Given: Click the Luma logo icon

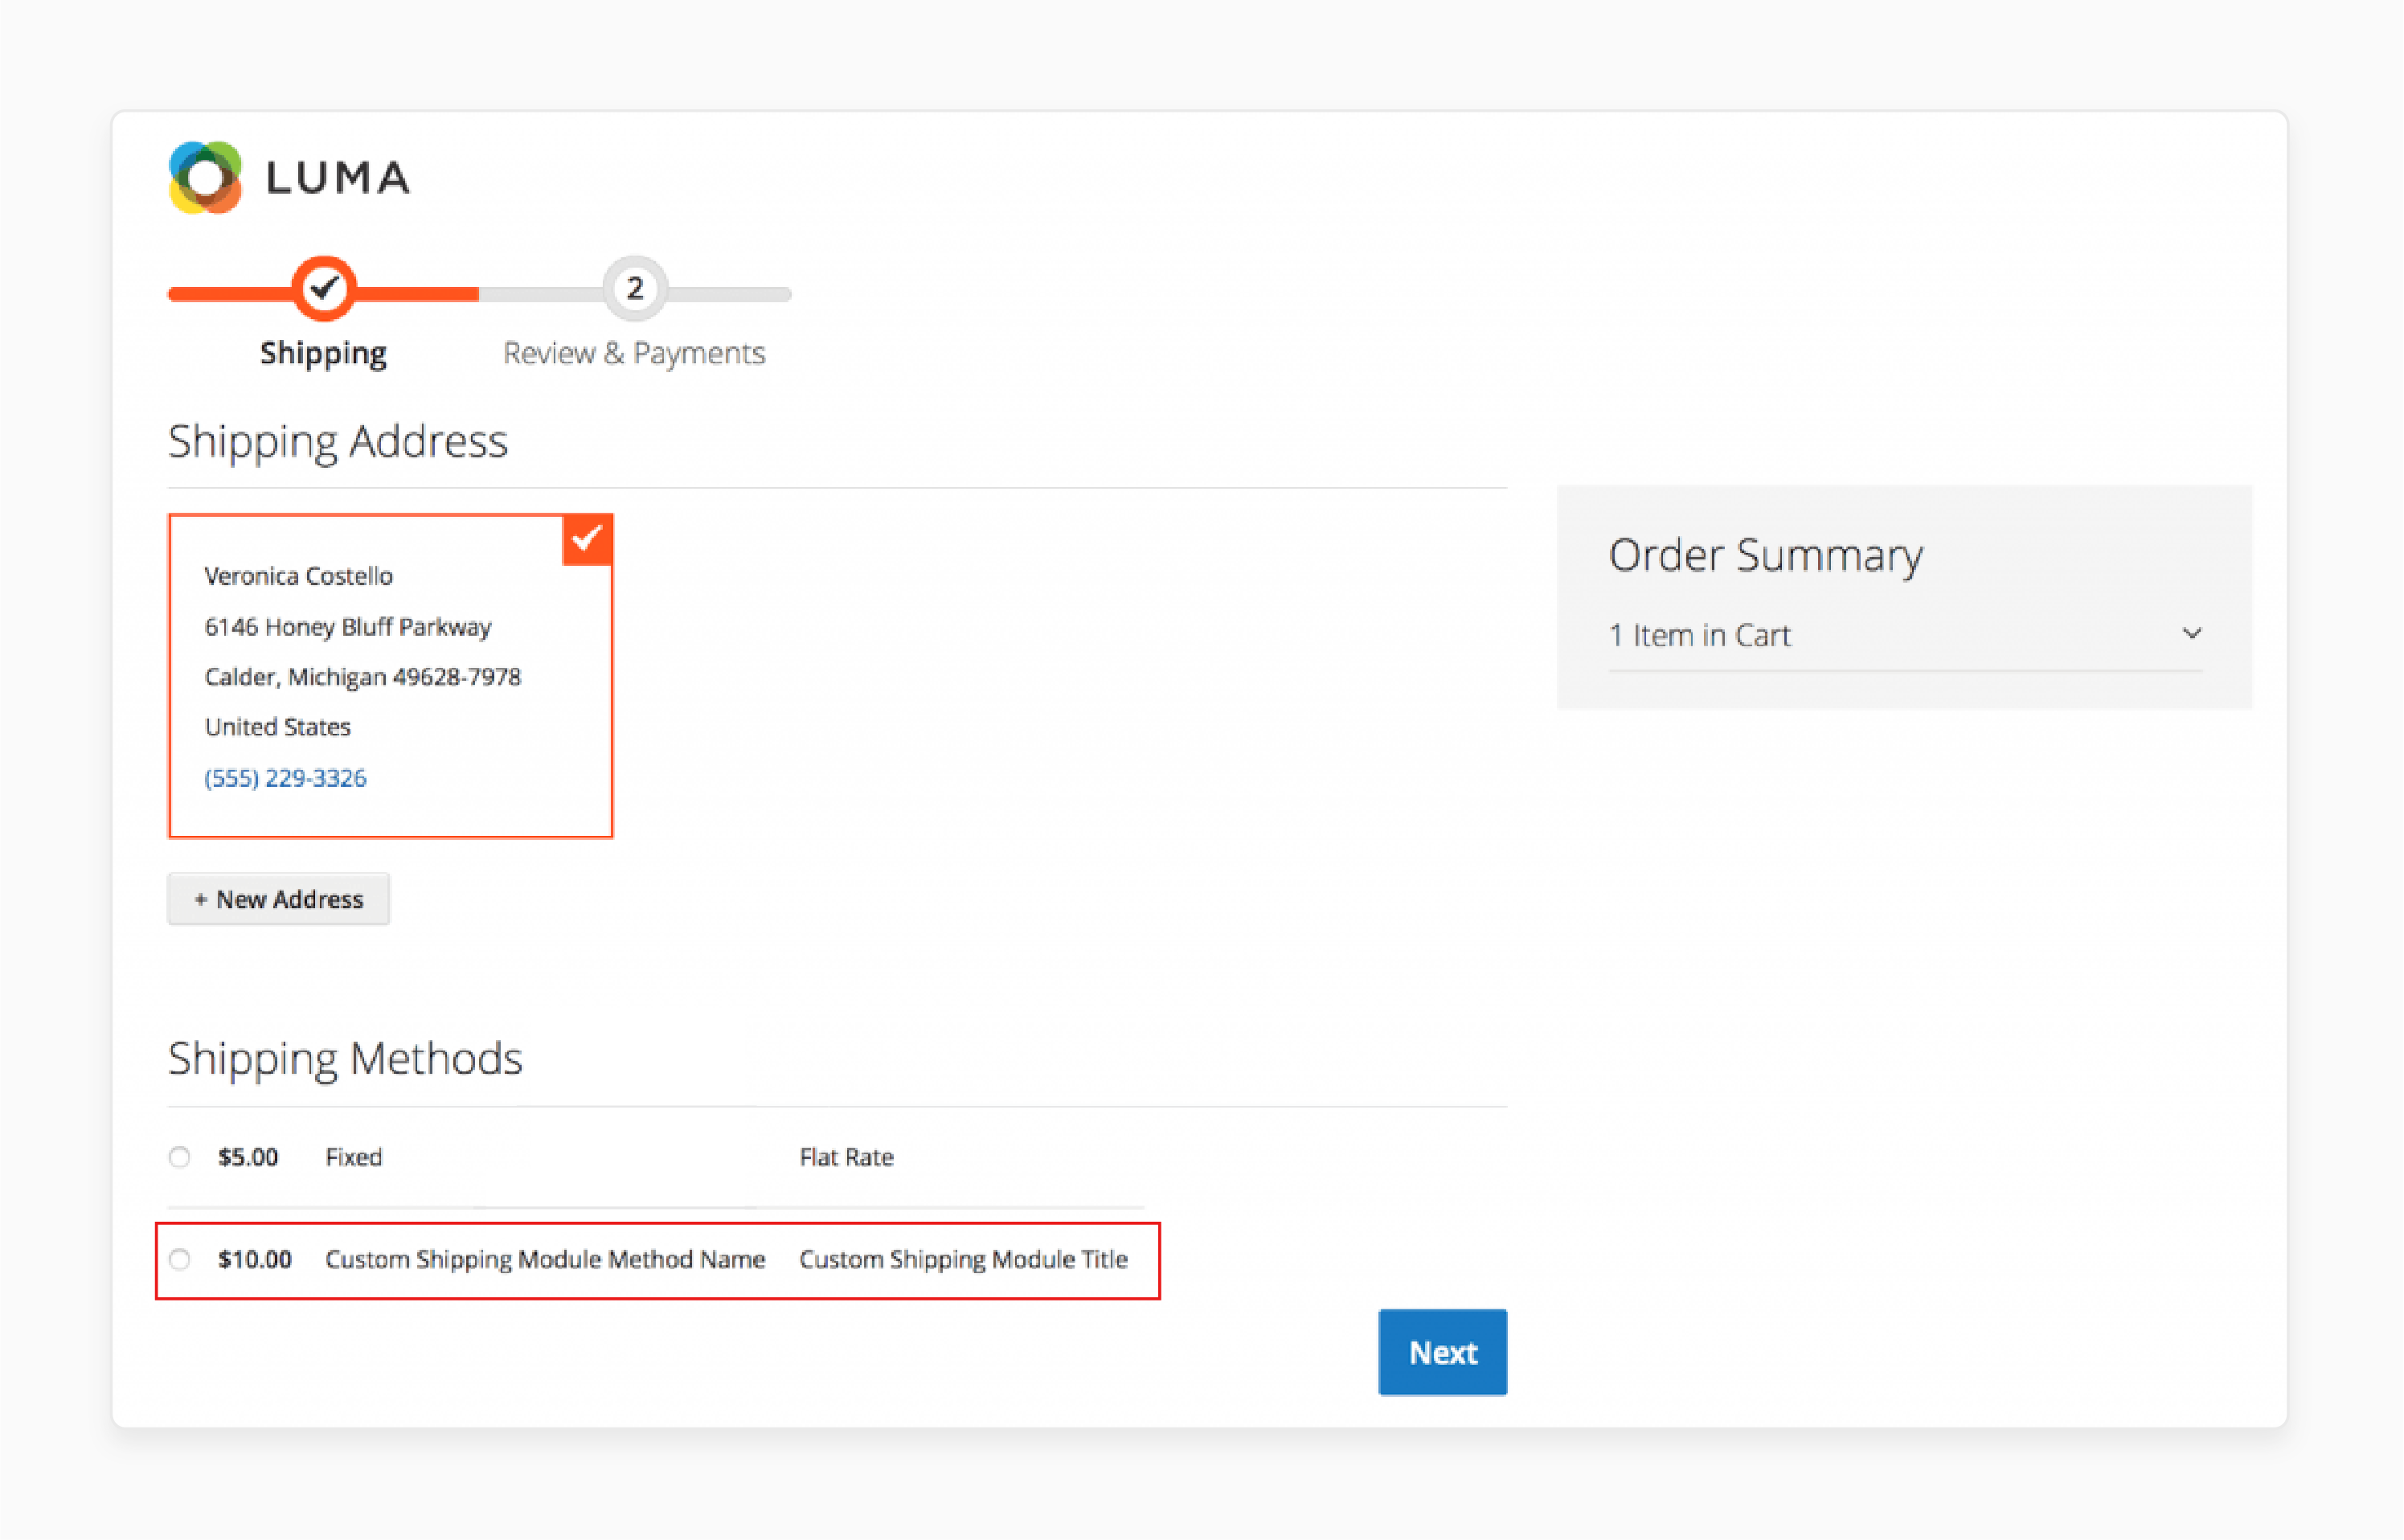Looking at the screenshot, I should [205, 178].
